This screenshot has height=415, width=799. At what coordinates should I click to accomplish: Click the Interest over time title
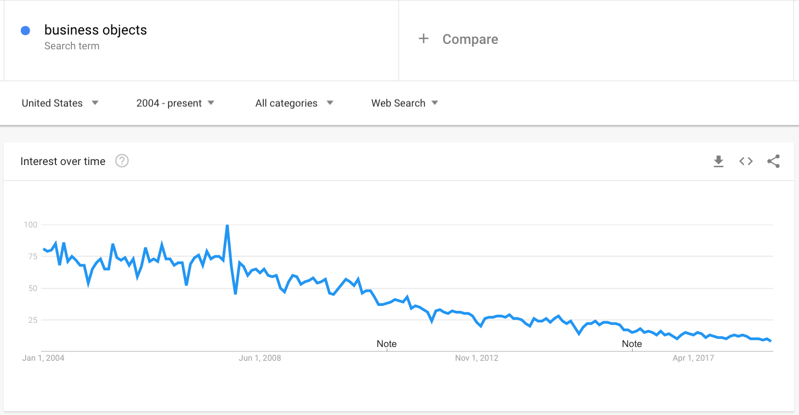click(x=63, y=161)
